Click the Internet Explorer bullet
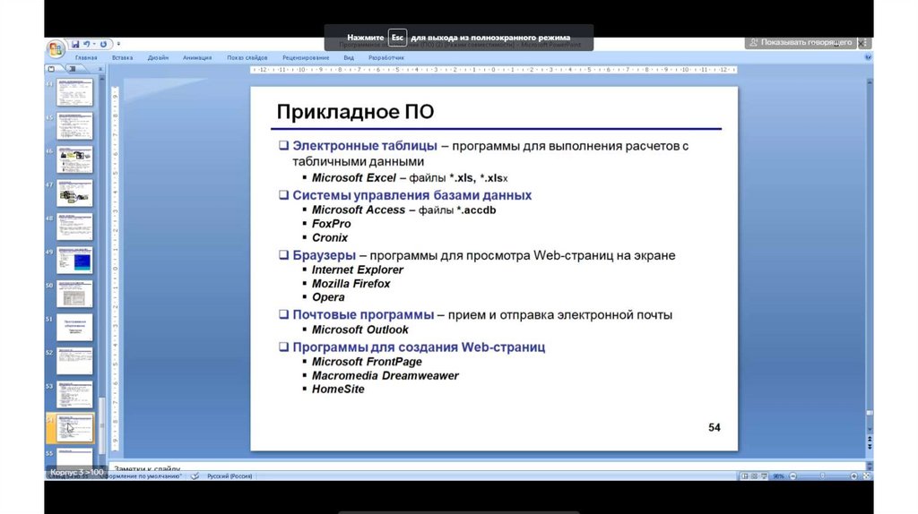The width and height of the screenshot is (918, 514). (357, 270)
